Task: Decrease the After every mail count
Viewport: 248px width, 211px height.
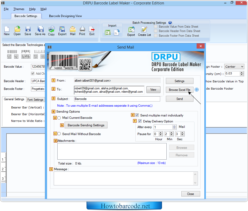Action: tap(174, 128)
